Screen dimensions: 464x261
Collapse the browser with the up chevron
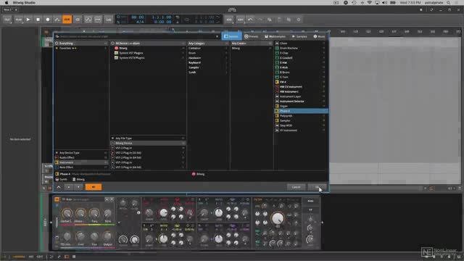click(59, 187)
